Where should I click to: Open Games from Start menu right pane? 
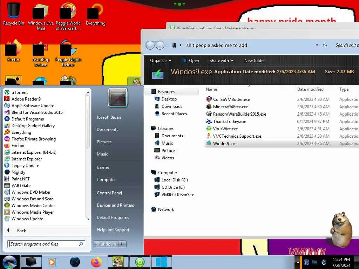103,167
